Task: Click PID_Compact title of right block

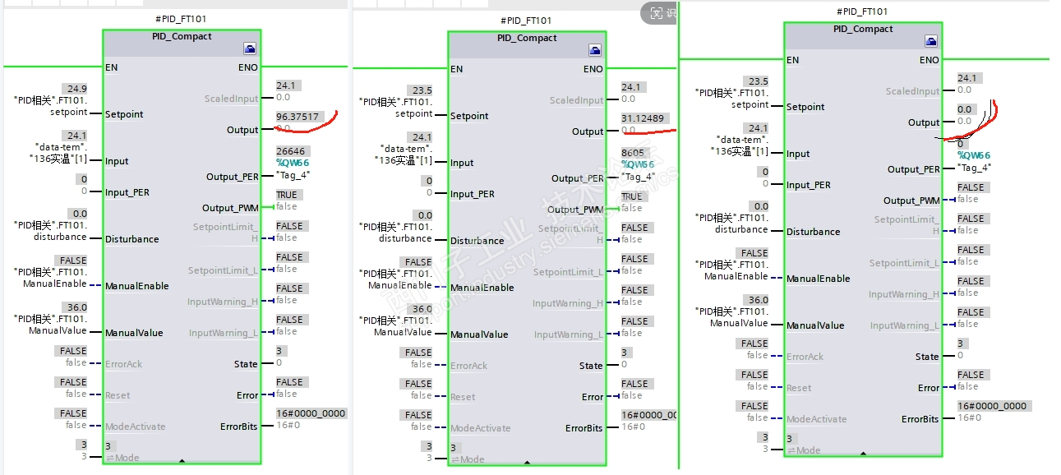Action: point(863,29)
